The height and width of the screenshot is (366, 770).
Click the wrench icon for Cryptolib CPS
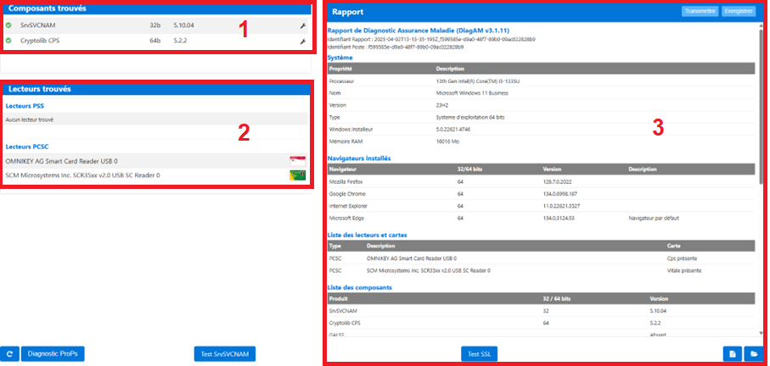[x=302, y=41]
